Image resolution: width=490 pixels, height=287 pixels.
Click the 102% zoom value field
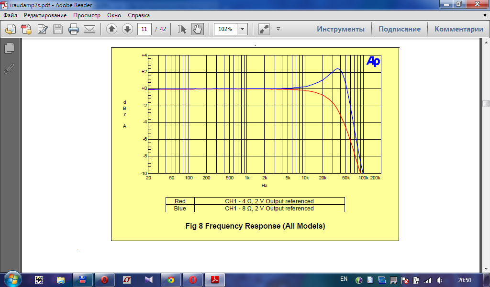(225, 29)
